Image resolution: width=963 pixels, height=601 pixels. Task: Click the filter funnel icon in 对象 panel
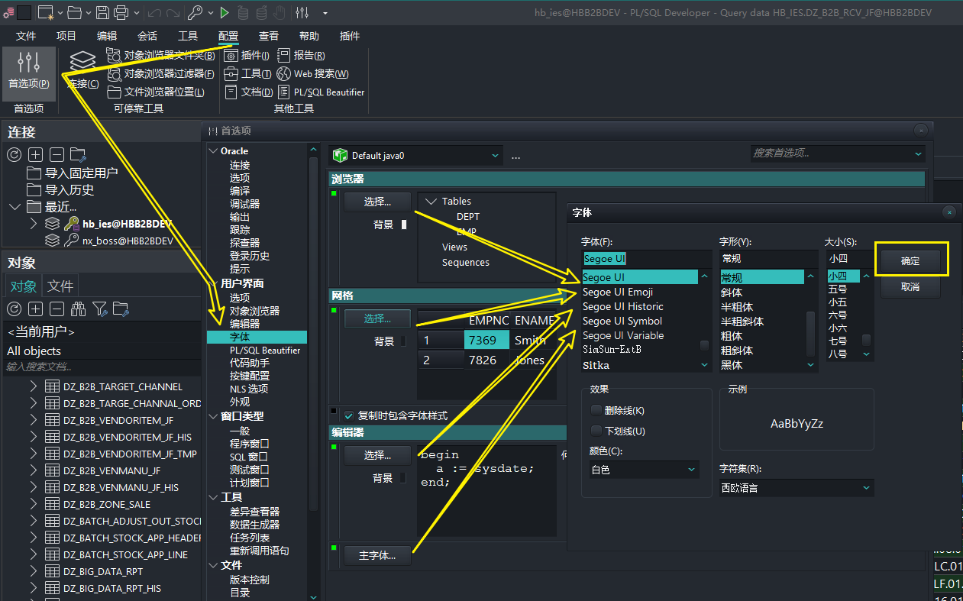(99, 309)
